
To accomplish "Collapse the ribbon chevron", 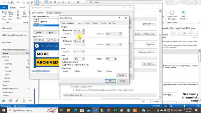I will tap(199, 23).
